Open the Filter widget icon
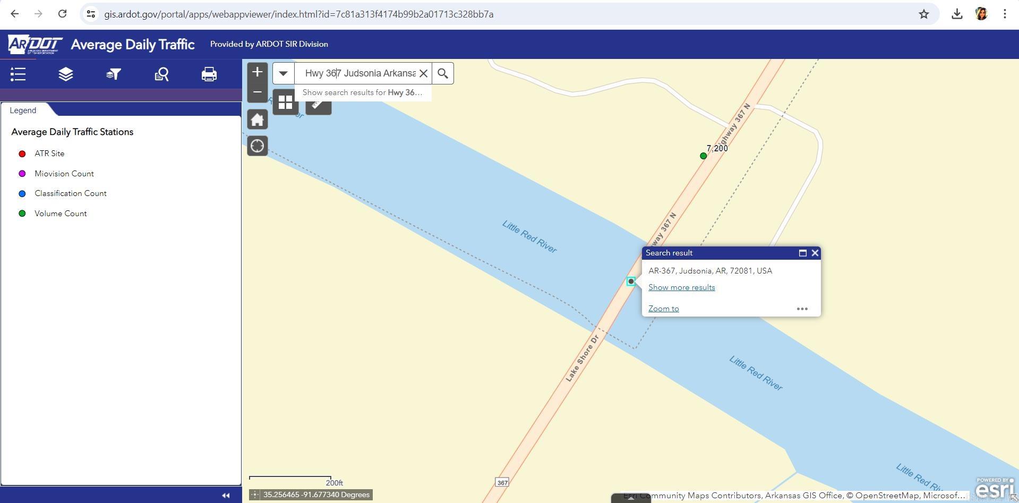 114,74
